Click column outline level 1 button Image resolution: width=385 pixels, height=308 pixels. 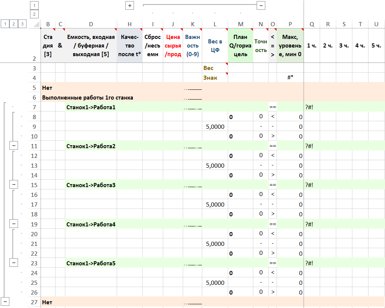[34, 6]
